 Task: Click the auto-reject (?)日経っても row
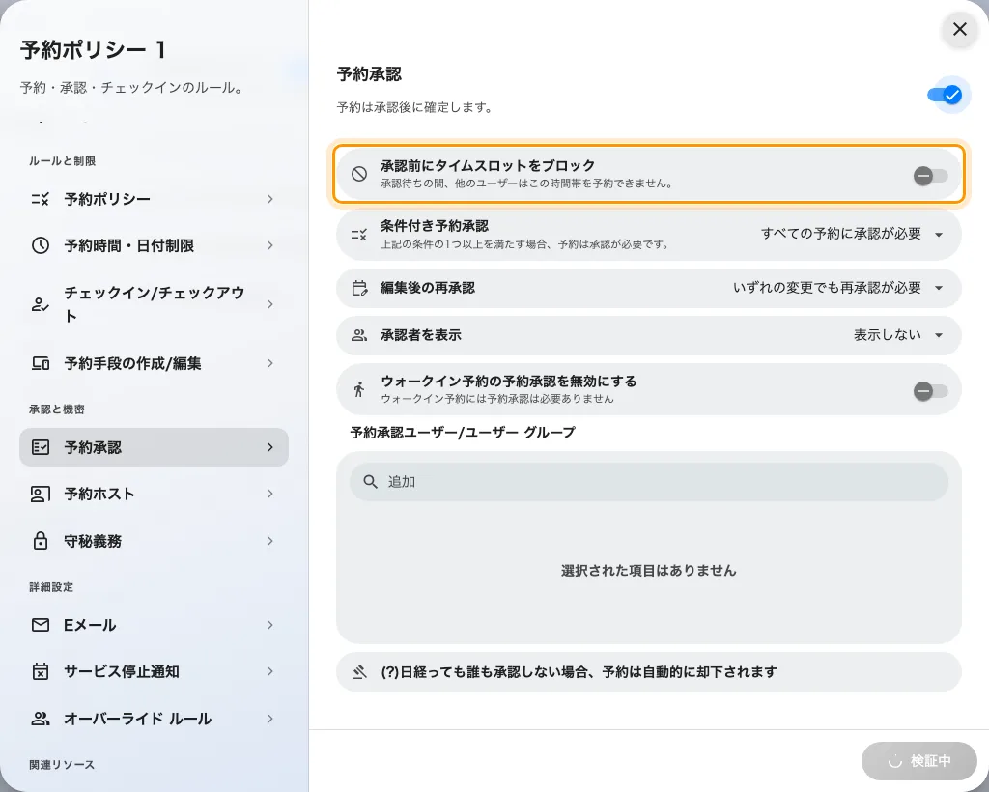pos(648,672)
